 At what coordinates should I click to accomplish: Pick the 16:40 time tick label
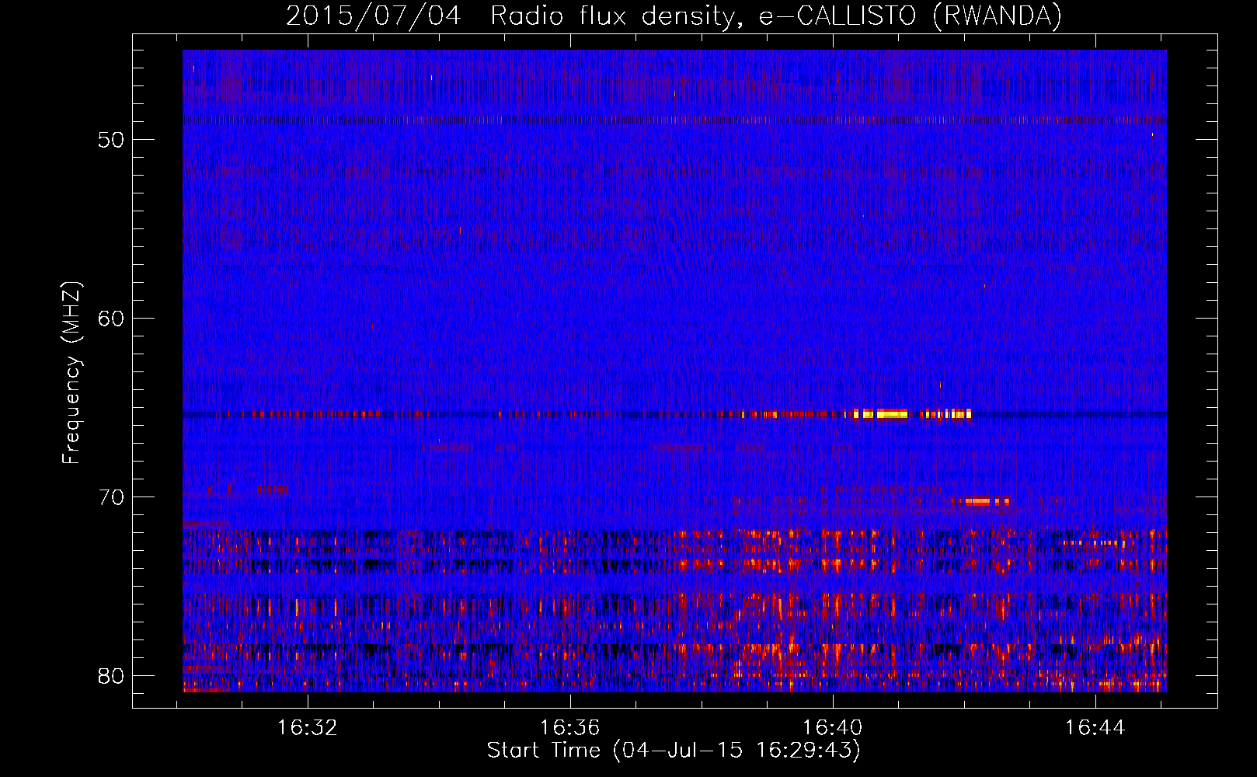pyautogui.click(x=833, y=728)
